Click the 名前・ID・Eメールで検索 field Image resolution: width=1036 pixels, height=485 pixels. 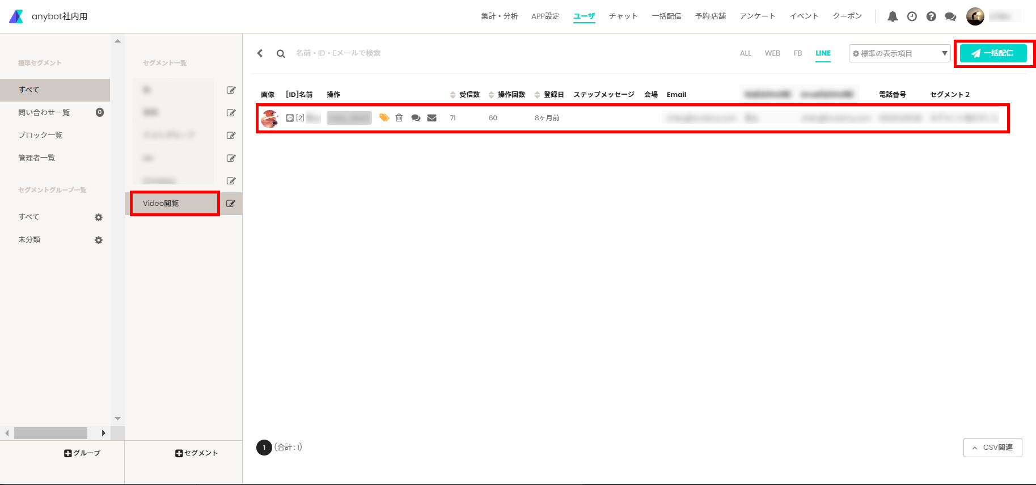338,53
